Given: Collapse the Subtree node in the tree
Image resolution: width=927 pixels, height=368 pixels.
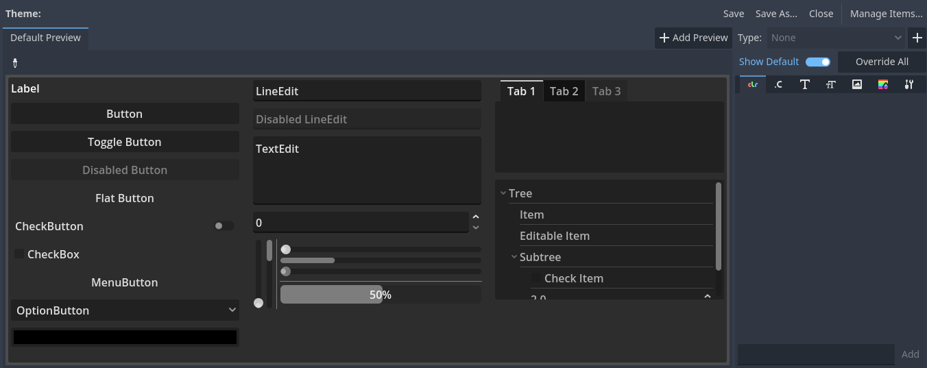Looking at the screenshot, I should 514,258.
